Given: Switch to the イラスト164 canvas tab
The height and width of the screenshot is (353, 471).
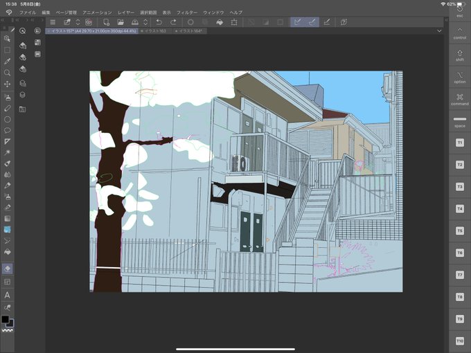Looking at the screenshot, I should tap(190, 31).
